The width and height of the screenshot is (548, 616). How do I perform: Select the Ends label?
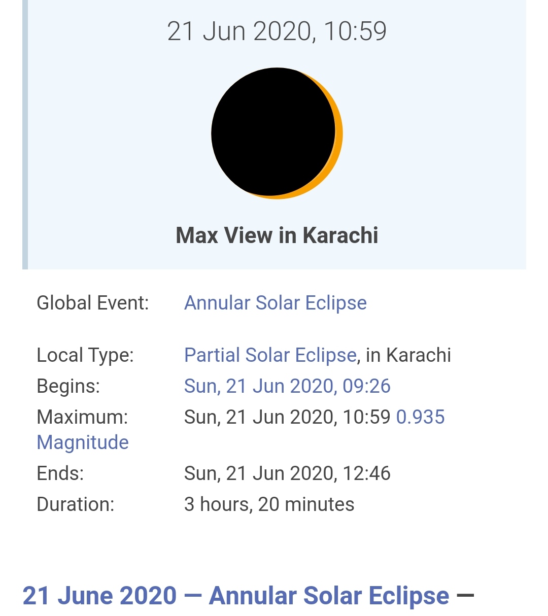click(x=60, y=473)
